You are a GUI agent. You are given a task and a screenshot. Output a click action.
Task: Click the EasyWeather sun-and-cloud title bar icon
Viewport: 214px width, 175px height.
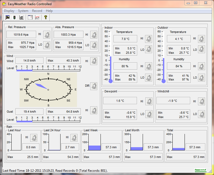click(4, 4)
